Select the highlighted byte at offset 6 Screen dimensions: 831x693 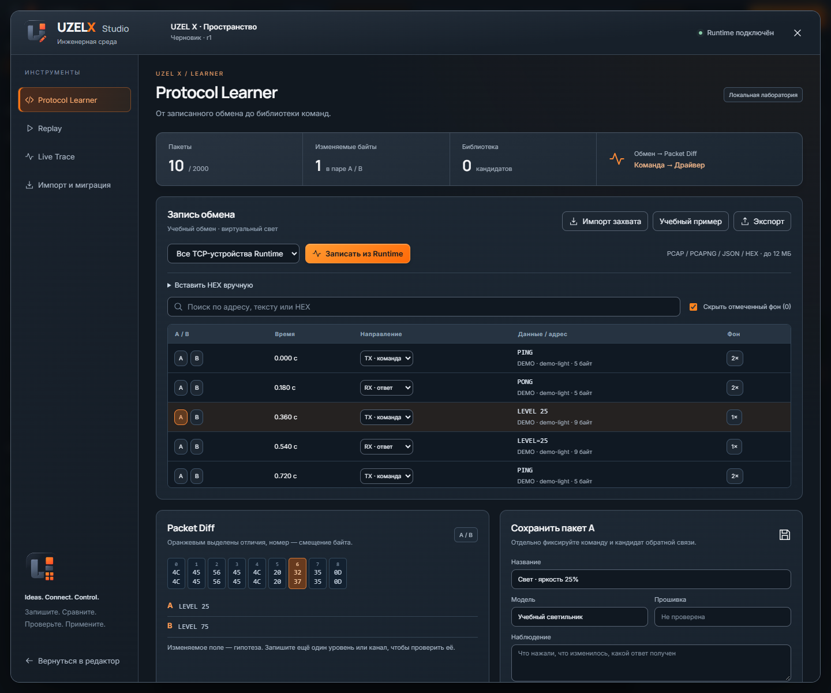297,573
